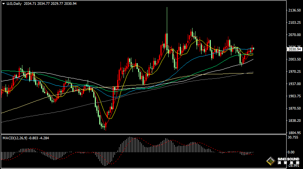Click the 1903.75 price axis label
The image size is (303, 169).
click(x=295, y=96)
